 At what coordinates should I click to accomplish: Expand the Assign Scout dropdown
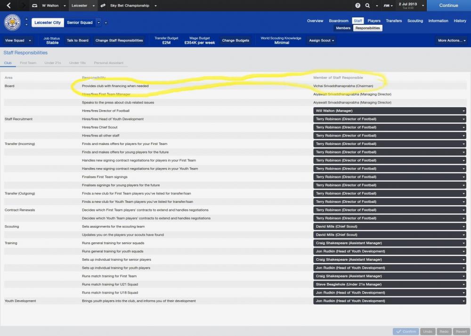pos(322,40)
